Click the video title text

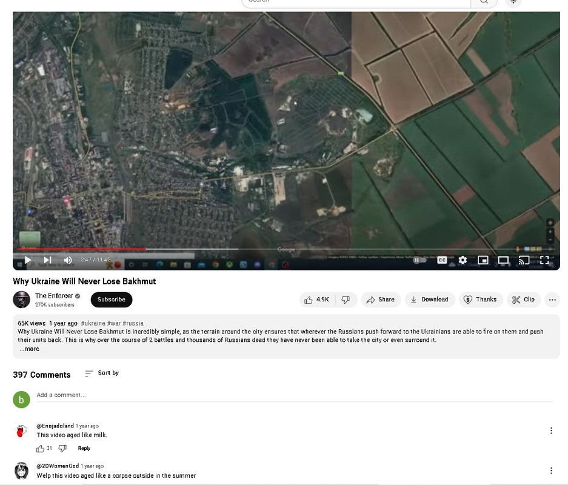[84, 281]
